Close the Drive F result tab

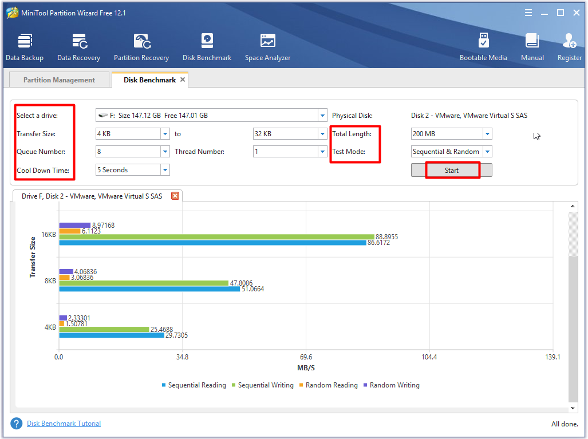(175, 196)
